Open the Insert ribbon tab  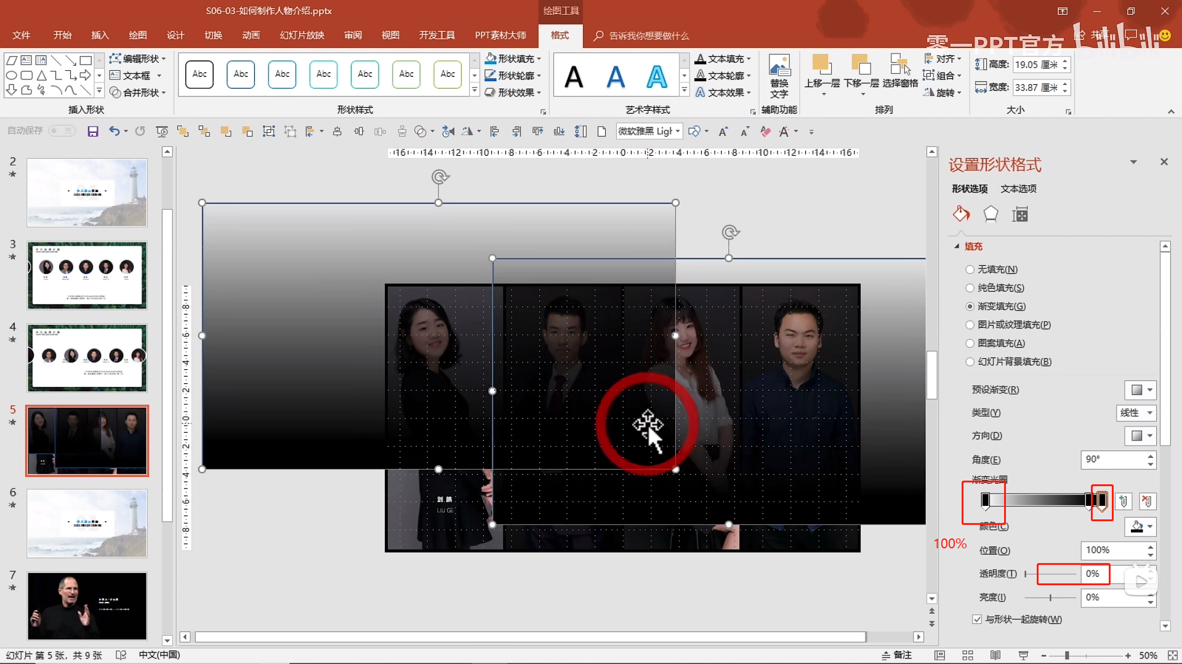pos(100,35)
